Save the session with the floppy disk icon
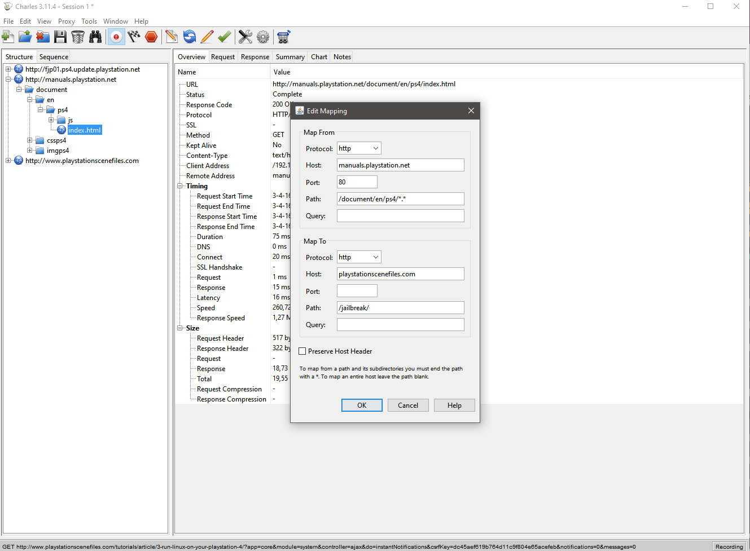This screenshot has height=551, width=750. click(60, 37)
